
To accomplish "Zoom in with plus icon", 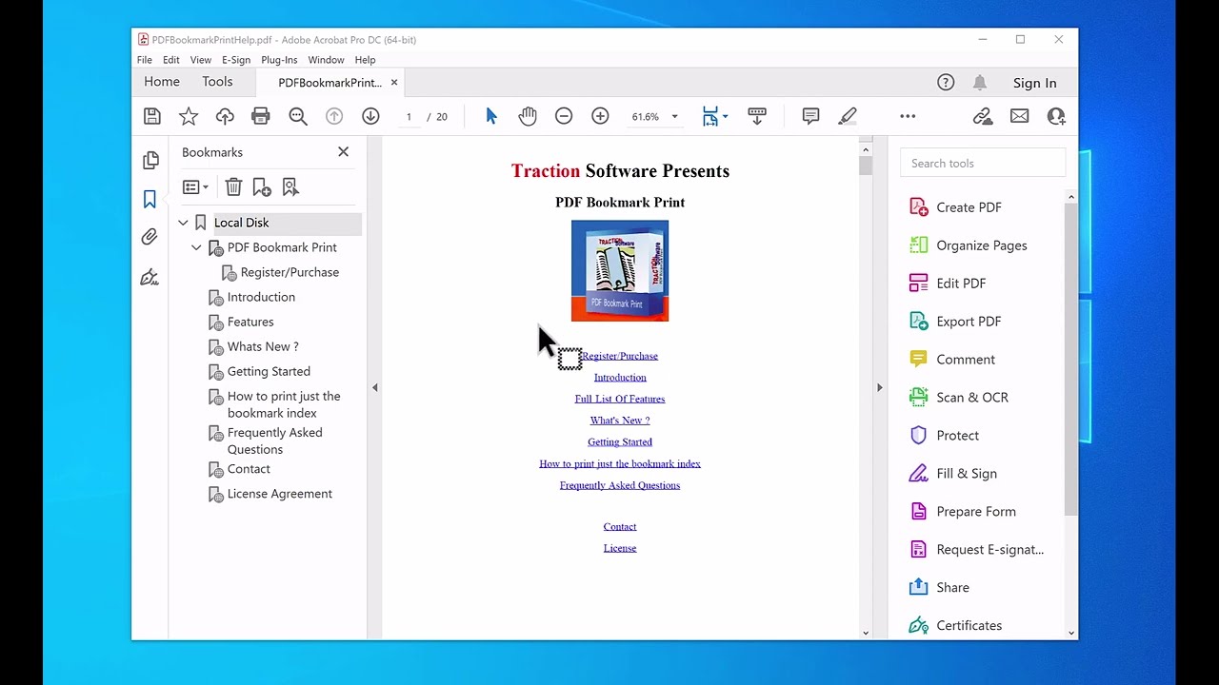I will 600,116.
